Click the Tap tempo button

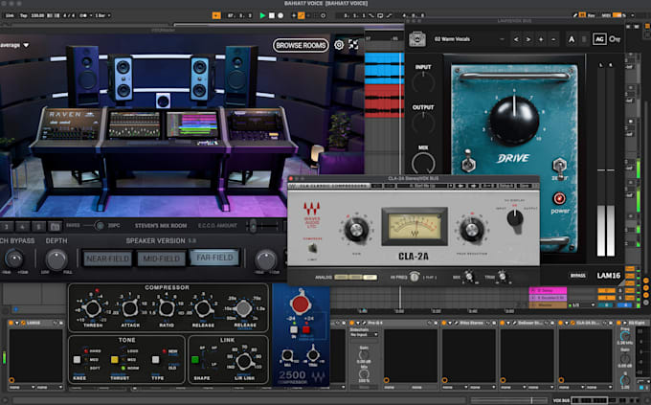point(23,15)
